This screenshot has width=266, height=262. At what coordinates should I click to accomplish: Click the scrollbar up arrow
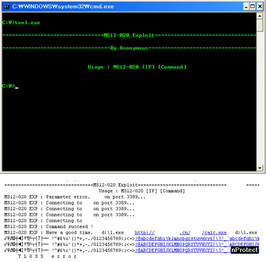pyautogui.click(x=260, y=16)
